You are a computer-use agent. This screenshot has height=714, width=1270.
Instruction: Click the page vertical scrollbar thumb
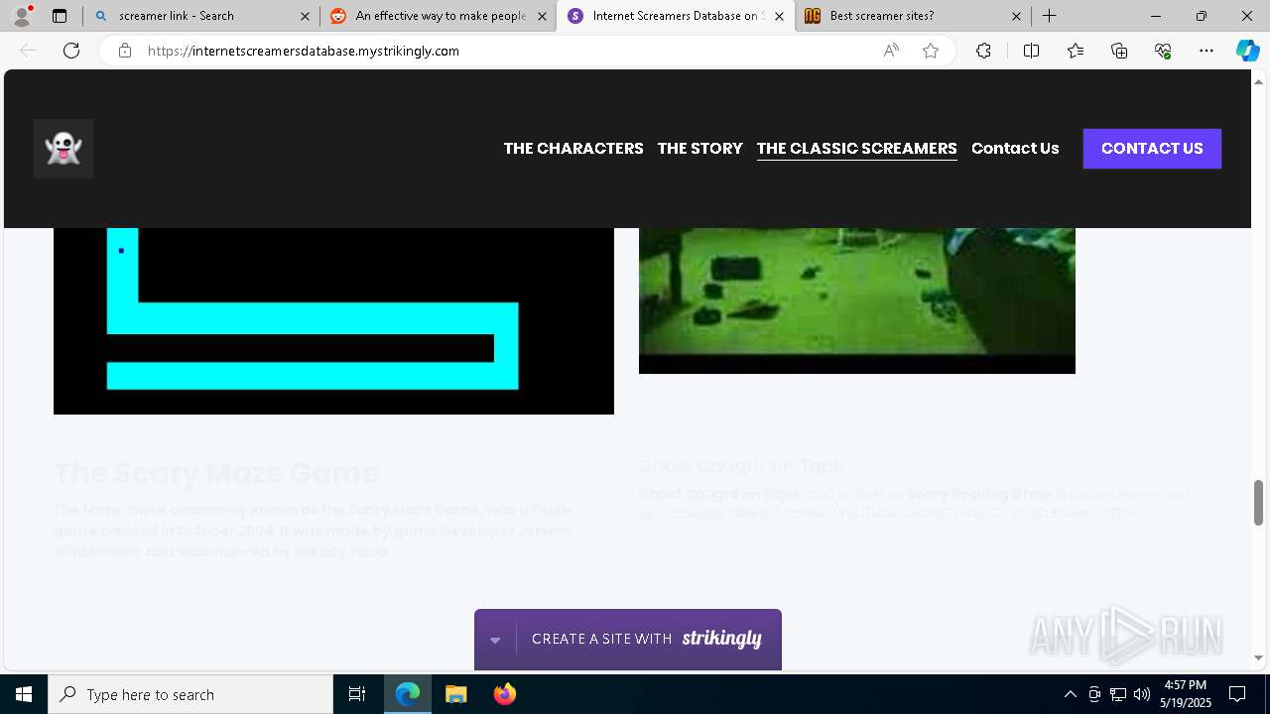pyautogui.click(x=1259, y=502)
